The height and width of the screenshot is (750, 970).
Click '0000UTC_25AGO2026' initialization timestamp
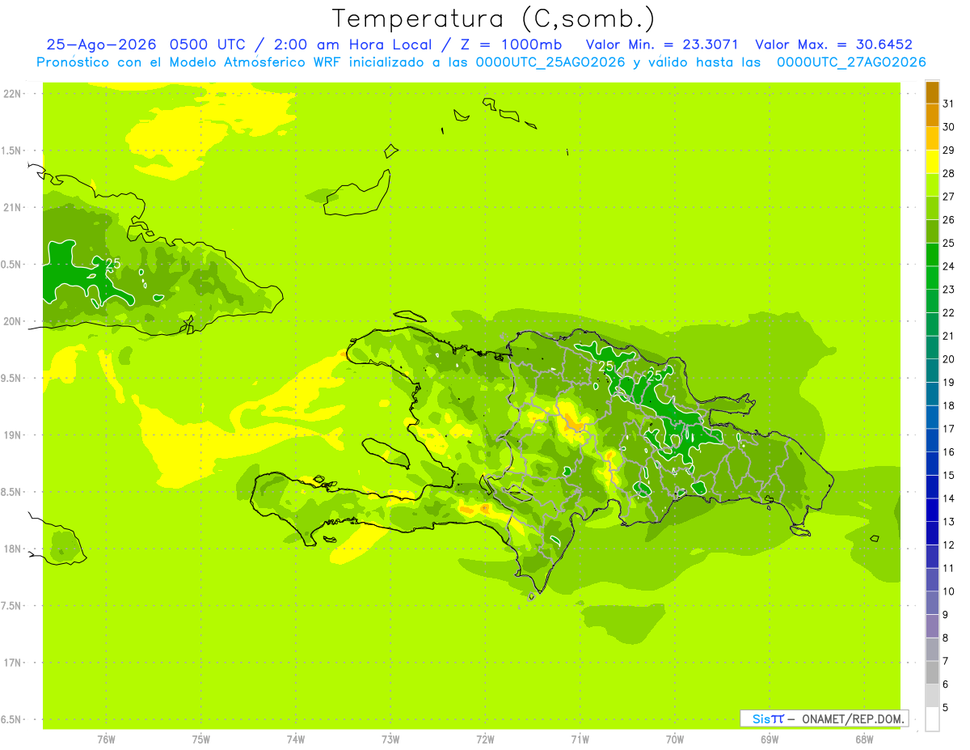pyautogui.click(x=550, y=62)
